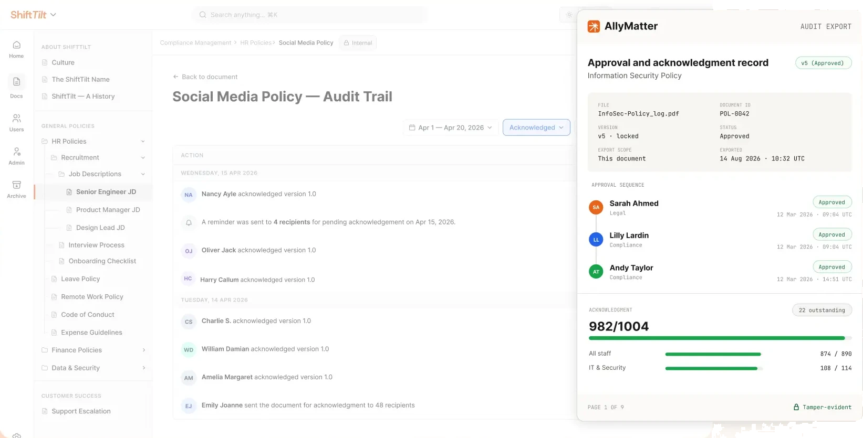
Task: Click the HR Policies folder icon
Action: 45,142
